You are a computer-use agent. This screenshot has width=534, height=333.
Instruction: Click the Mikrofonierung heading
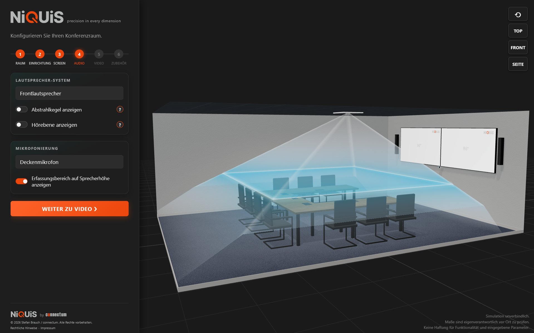37,148
